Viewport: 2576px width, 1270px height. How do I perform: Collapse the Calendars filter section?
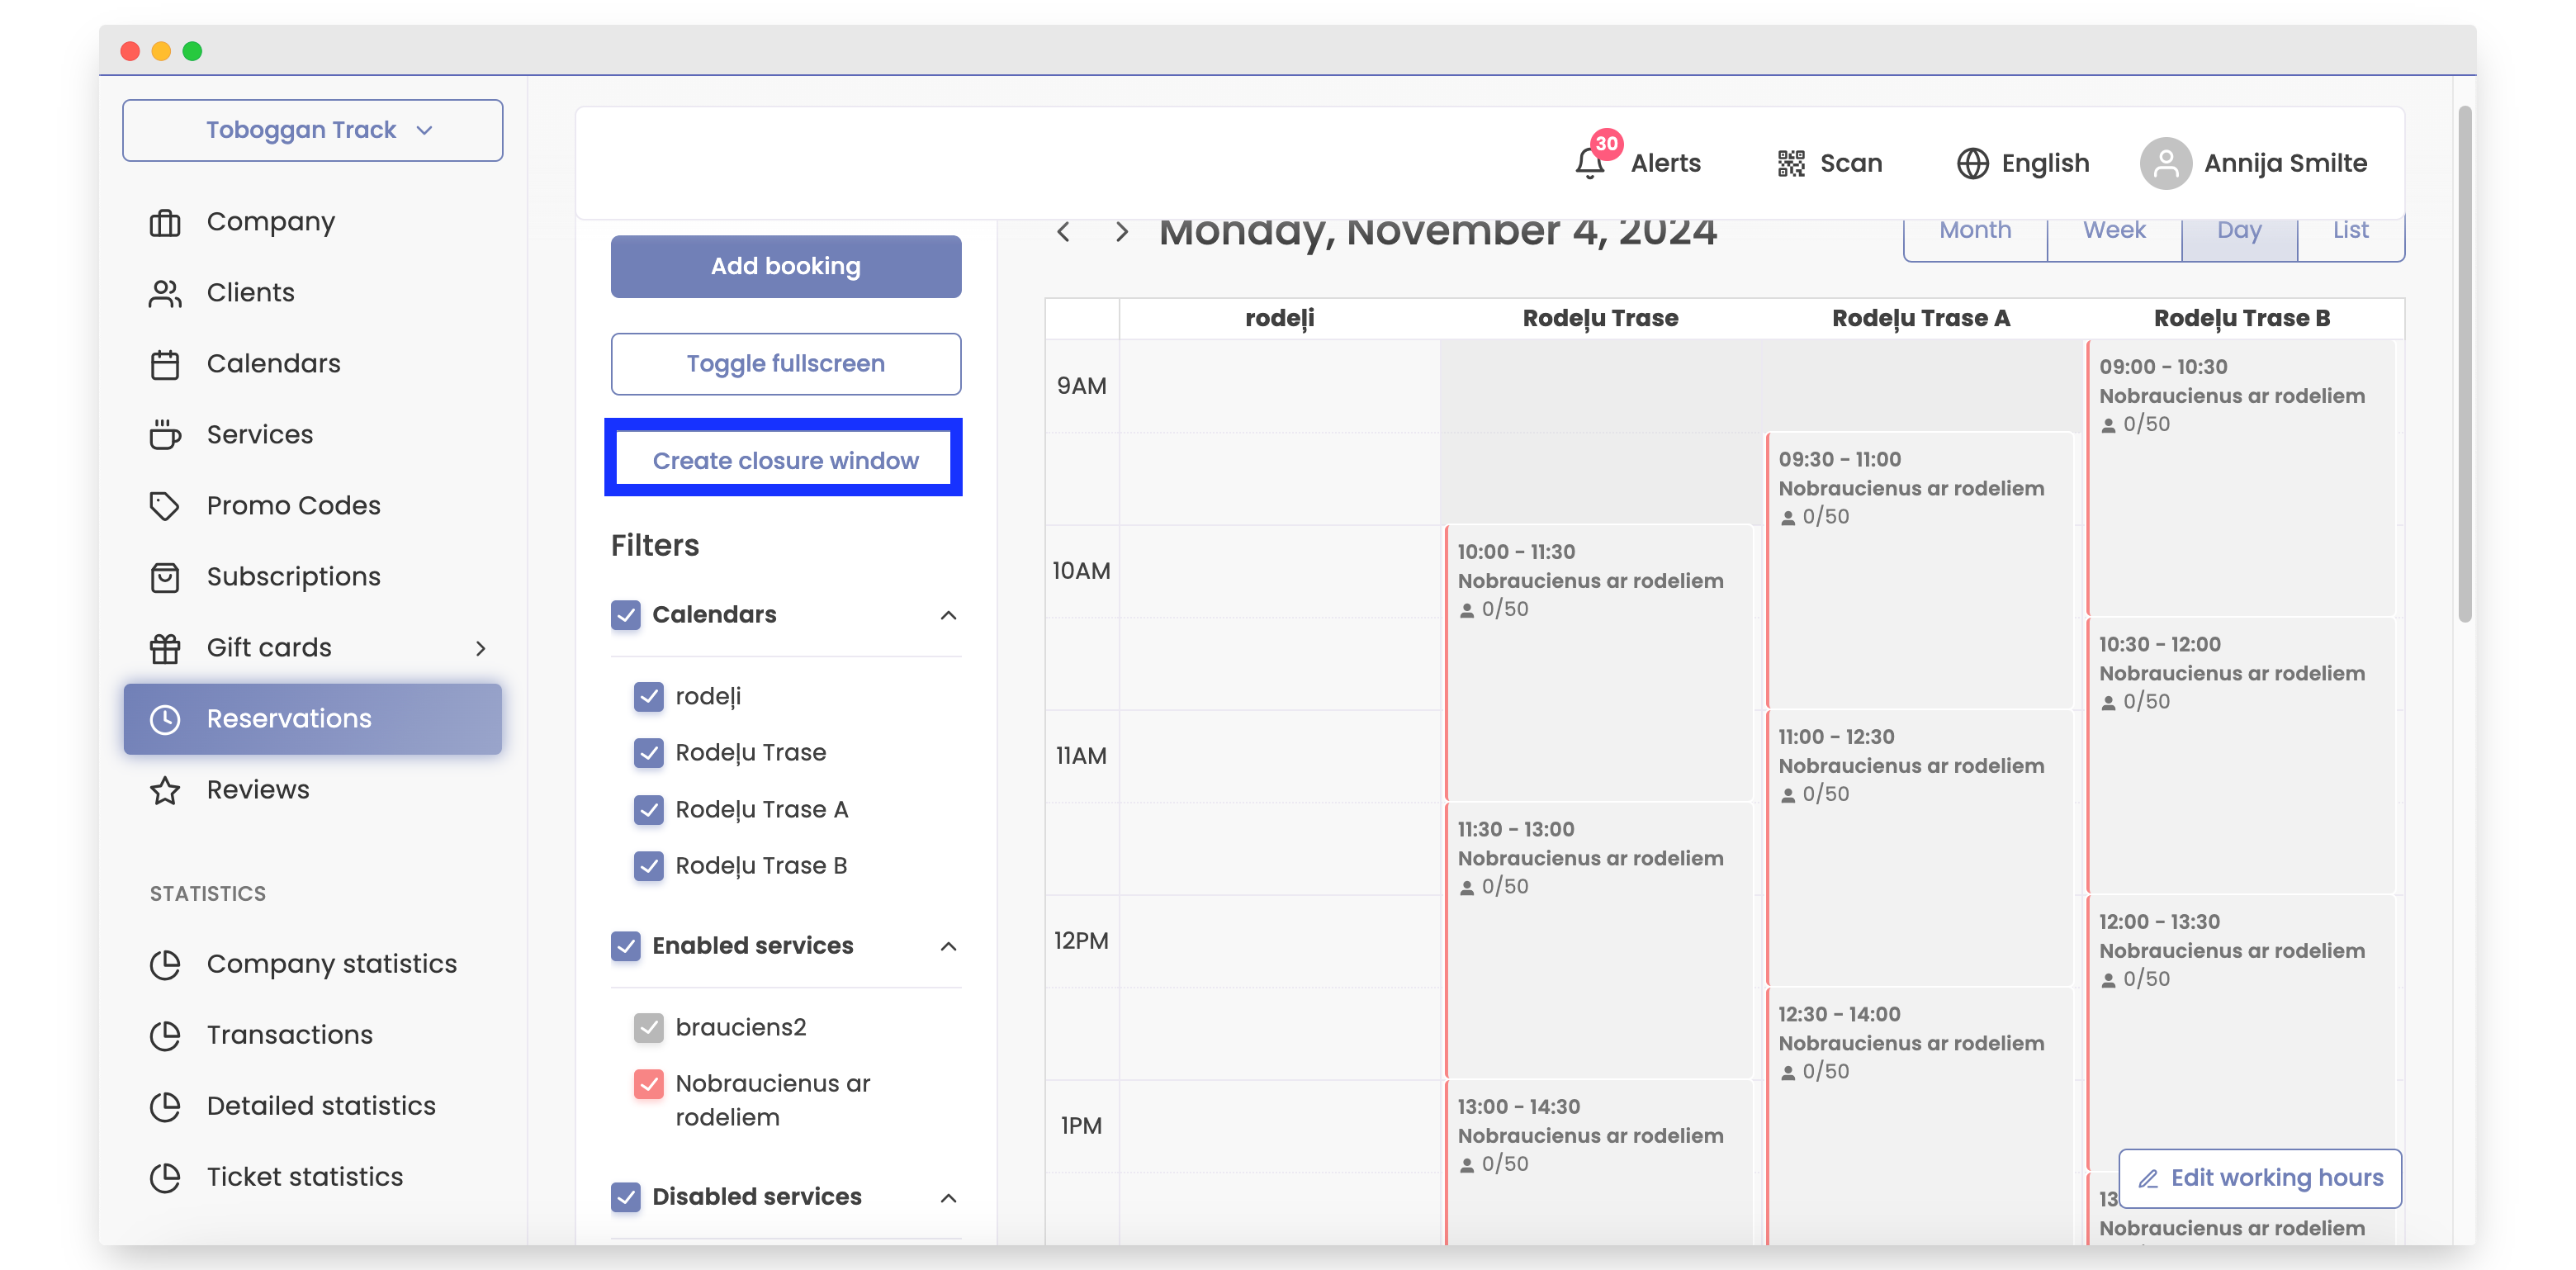click(948, 614)
